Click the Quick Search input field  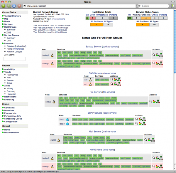(x=14, y=58)
